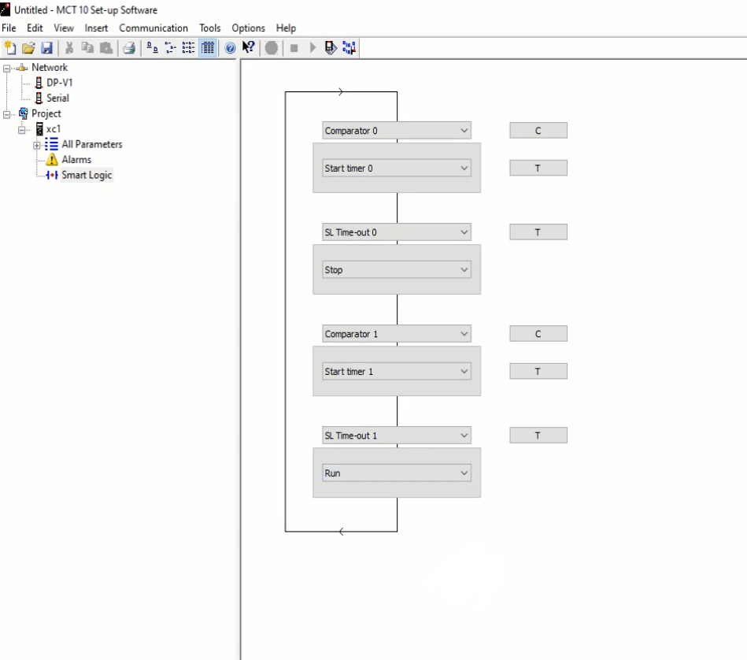Select the Smart Logic tree item

(87, 175)
